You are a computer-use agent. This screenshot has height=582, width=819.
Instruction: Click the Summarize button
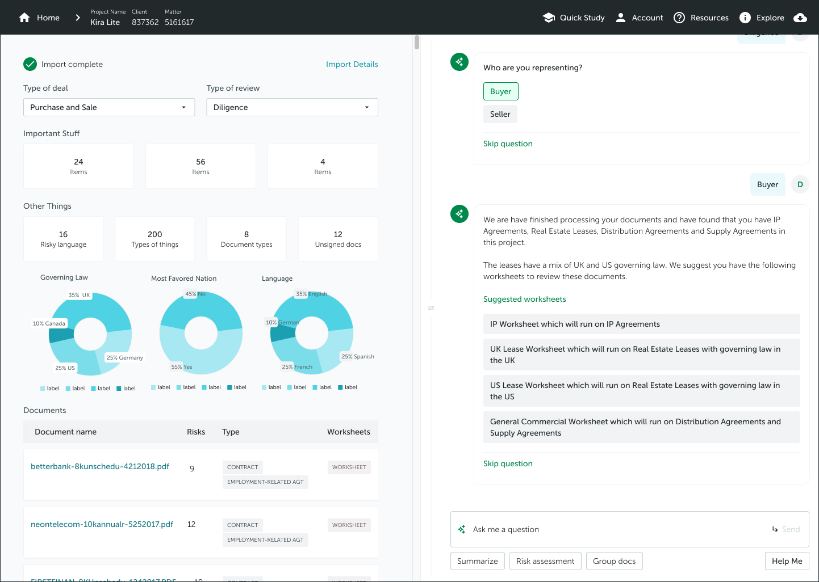tap(478, 561)
